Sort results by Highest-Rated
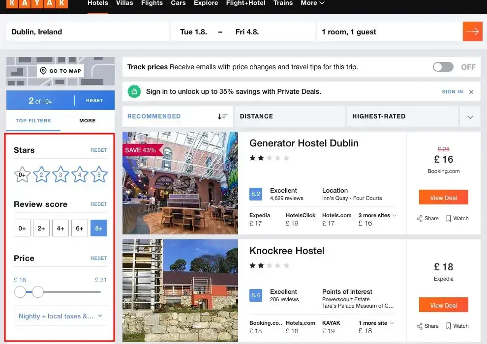Image resolution: width=487 pixels, height=344 pixels. [402, 116]
